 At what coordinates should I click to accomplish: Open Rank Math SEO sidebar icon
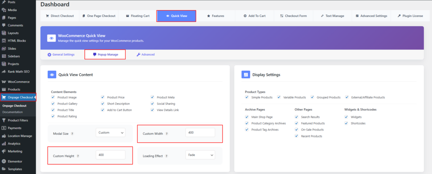pos(4,72)
